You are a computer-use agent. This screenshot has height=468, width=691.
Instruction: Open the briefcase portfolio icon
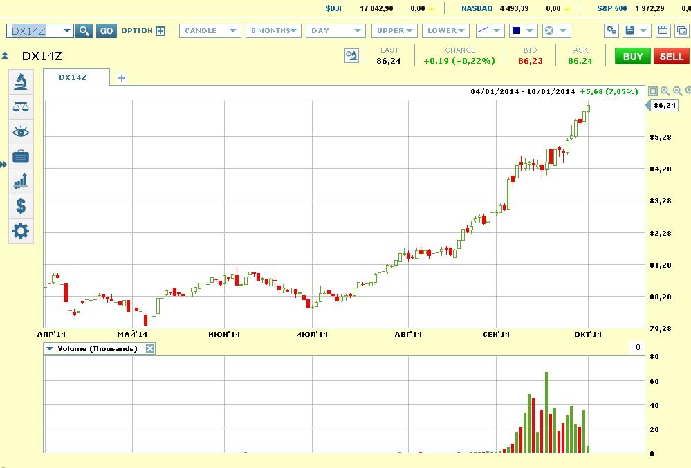(21, 156)
